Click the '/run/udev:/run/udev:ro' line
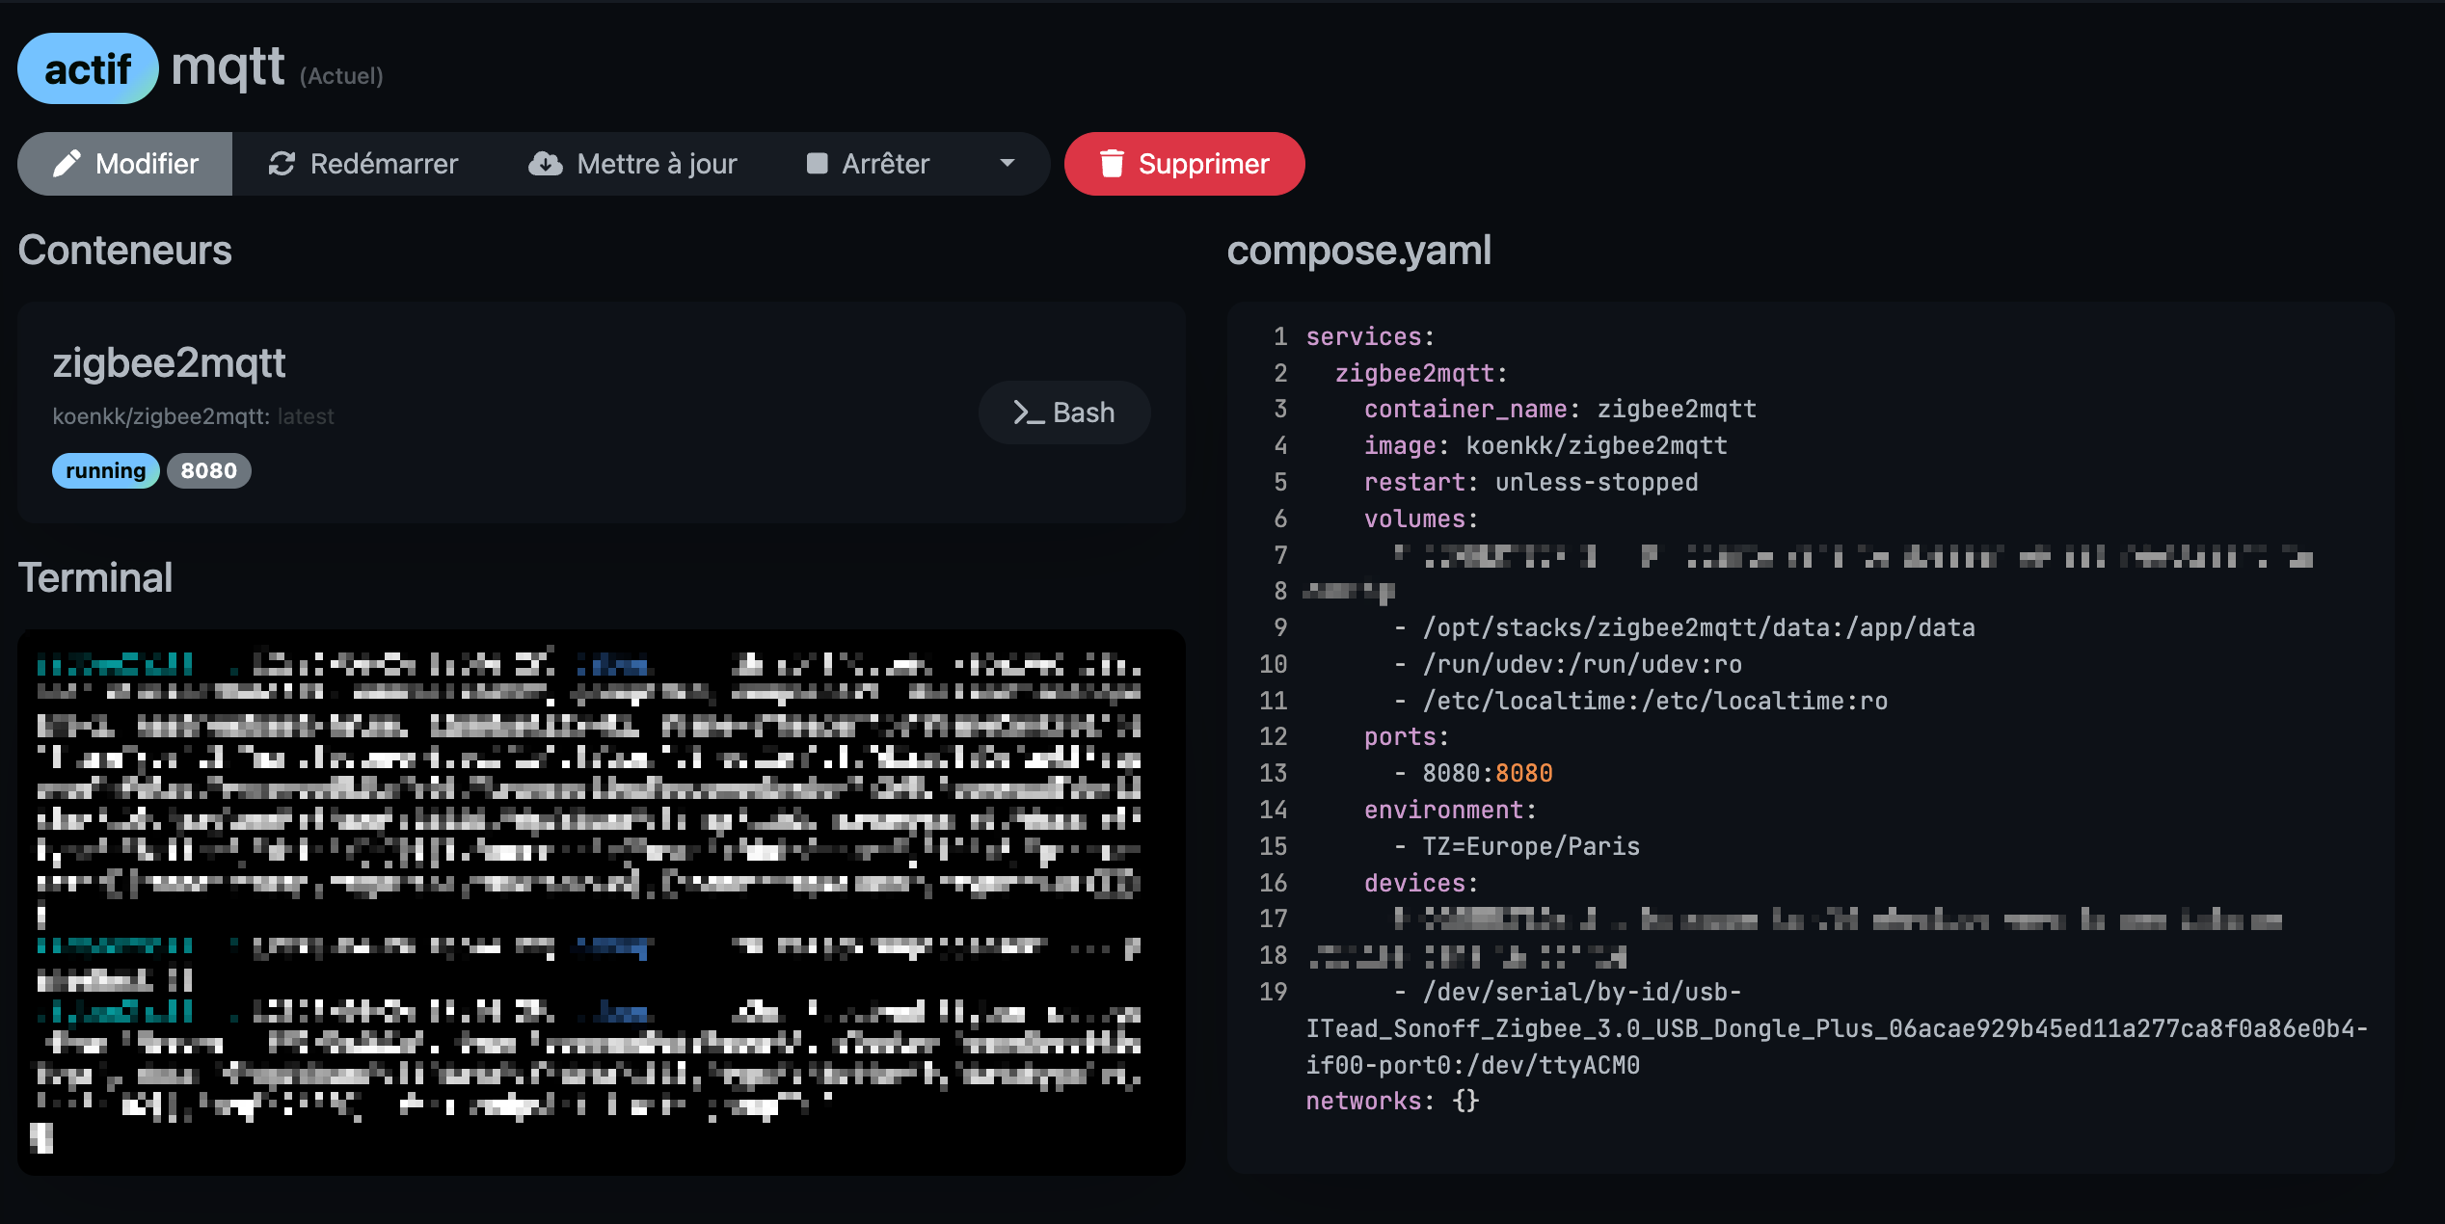This screenshot has width=2445, height=1224. point(1568,664)
